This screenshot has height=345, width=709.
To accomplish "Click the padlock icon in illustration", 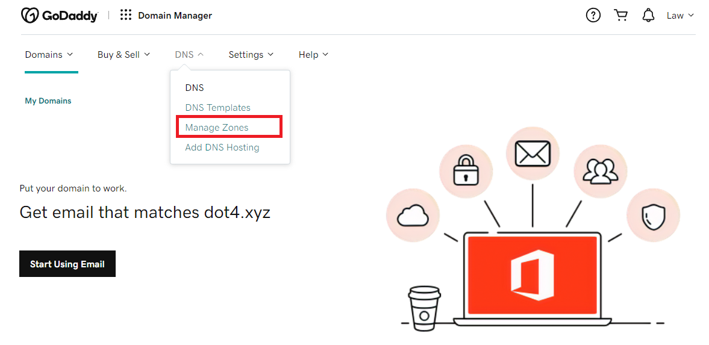I will 465,170.
